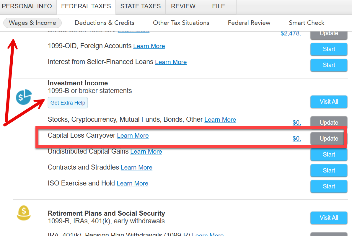Go to the Review tab
This screenshot has height=236, width=352.
[183, 6]
